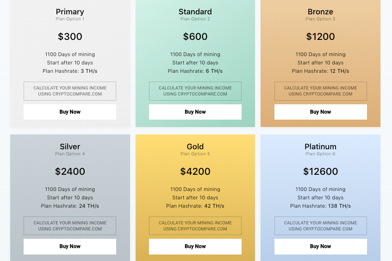The image size is (392, 261).
Task: Click Silver plan's calculate mining income link
Action: pyautogui.click(x=70, y=226)
